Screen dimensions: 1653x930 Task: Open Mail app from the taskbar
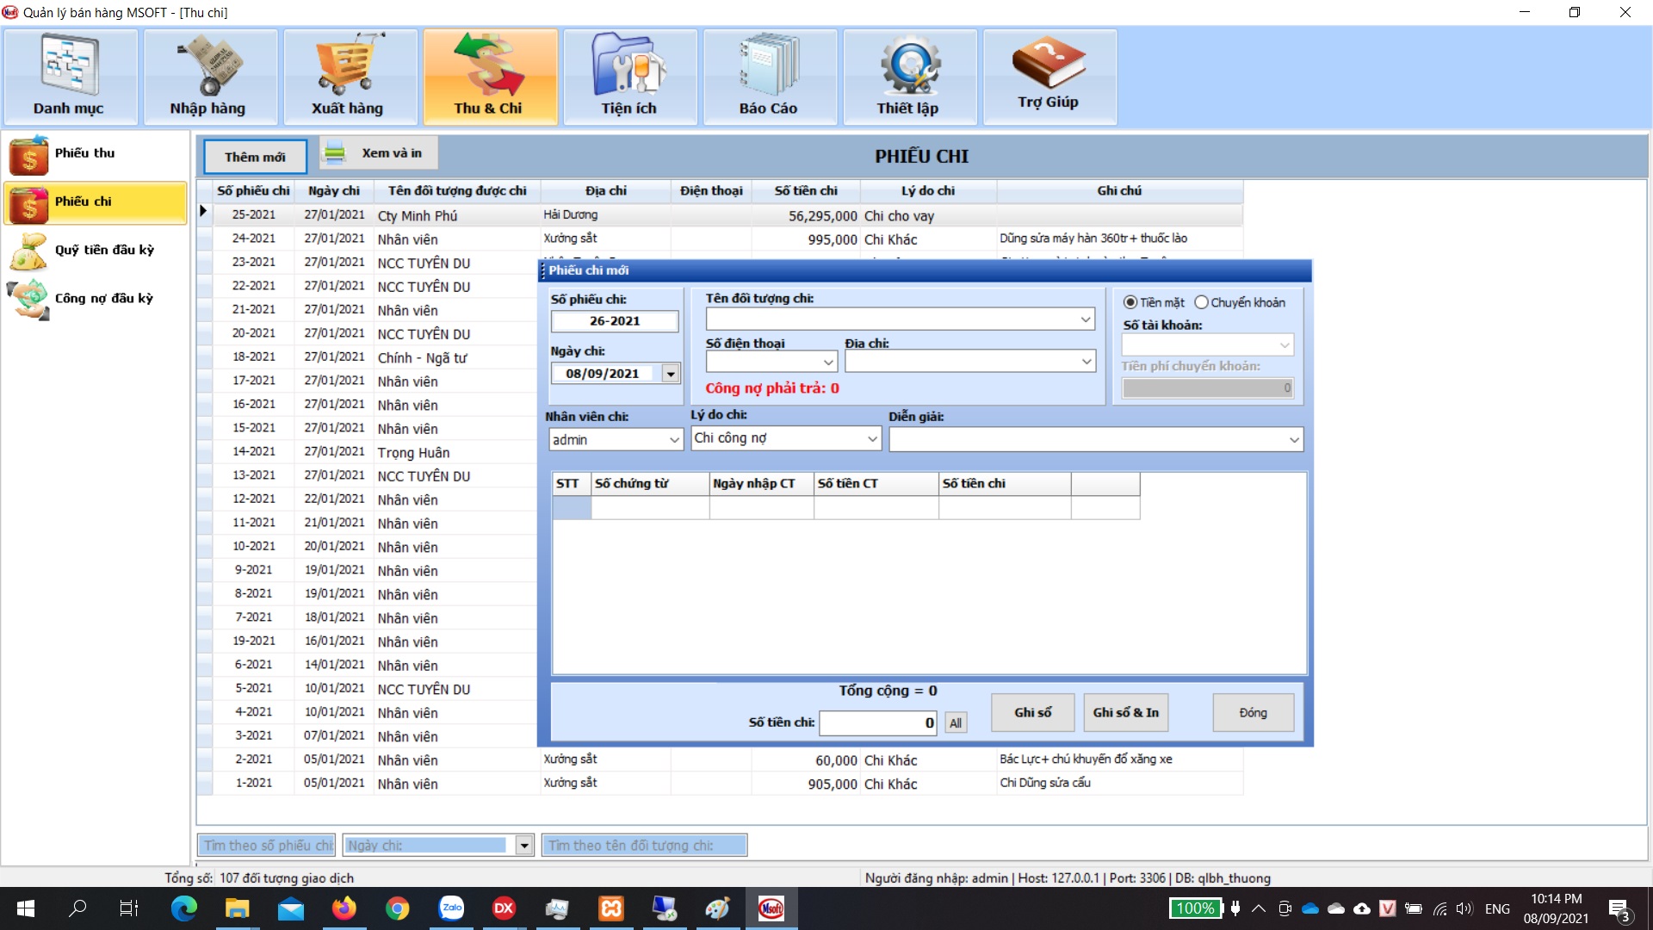pyautogui.click(x=290, y=908)
